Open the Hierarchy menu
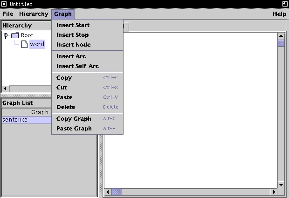This screenshot has height=198, width=289. pyautogui.click(x=34, y=14)
